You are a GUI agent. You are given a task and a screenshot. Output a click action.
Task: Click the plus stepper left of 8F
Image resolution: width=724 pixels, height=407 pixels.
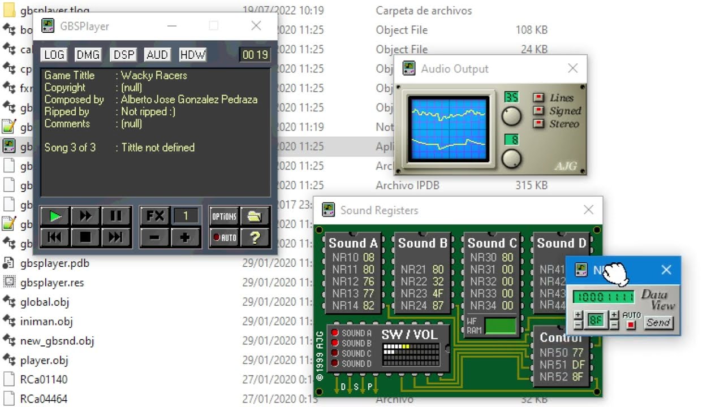pyautogui.click(x=578, y=316)
